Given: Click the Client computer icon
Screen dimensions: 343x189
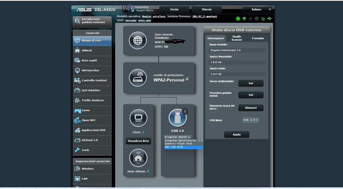Looking at the screenshot, I should 138,118.
